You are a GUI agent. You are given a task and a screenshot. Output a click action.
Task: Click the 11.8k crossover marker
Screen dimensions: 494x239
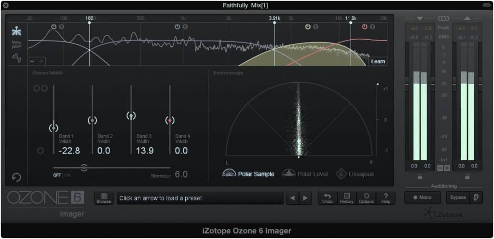[351, 22]
